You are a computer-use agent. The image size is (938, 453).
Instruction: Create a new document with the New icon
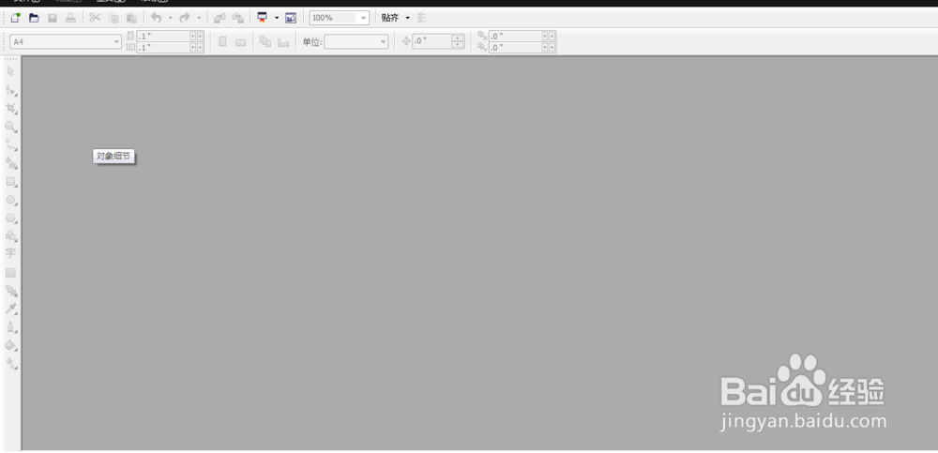16,18
